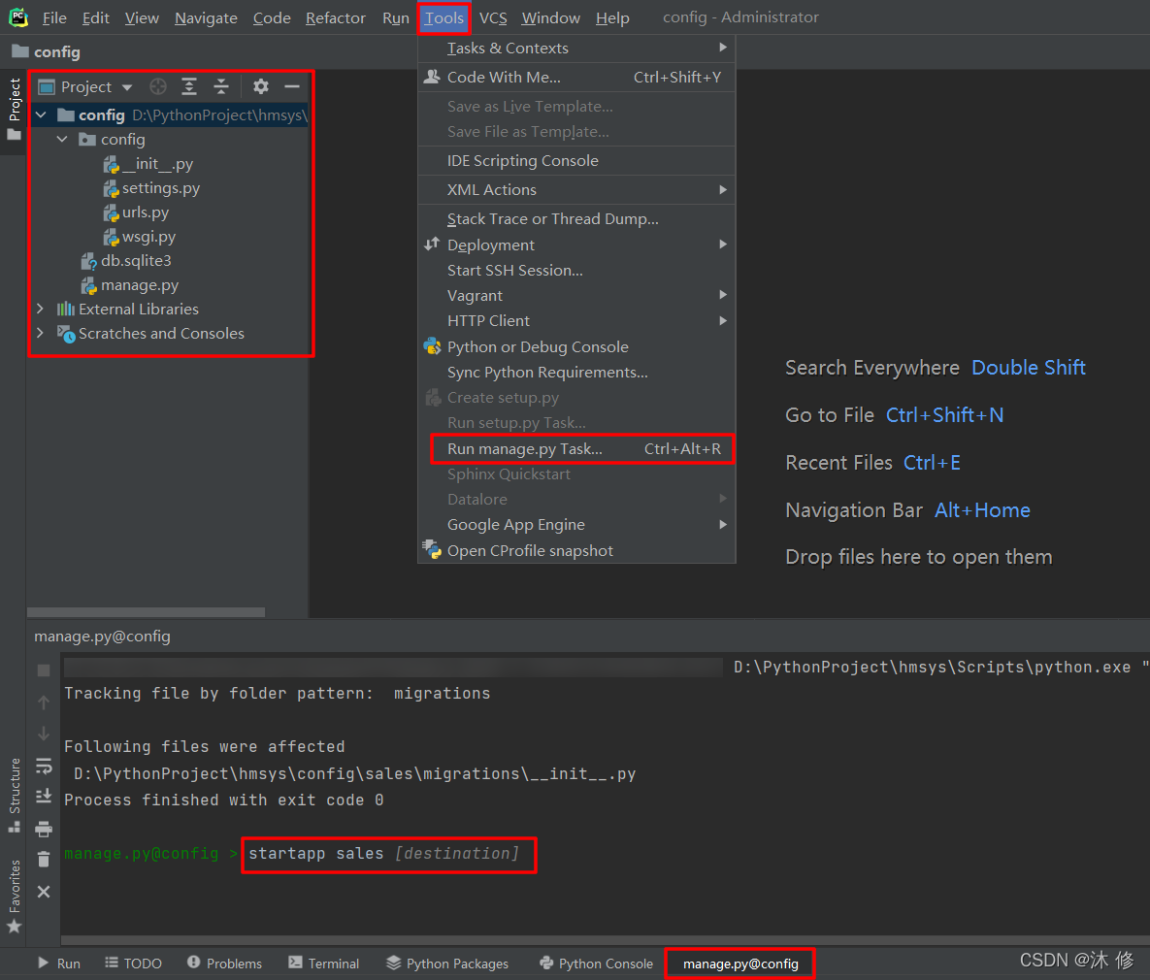
Task: Expand Scratches and Consoles node
Action: 41,333
